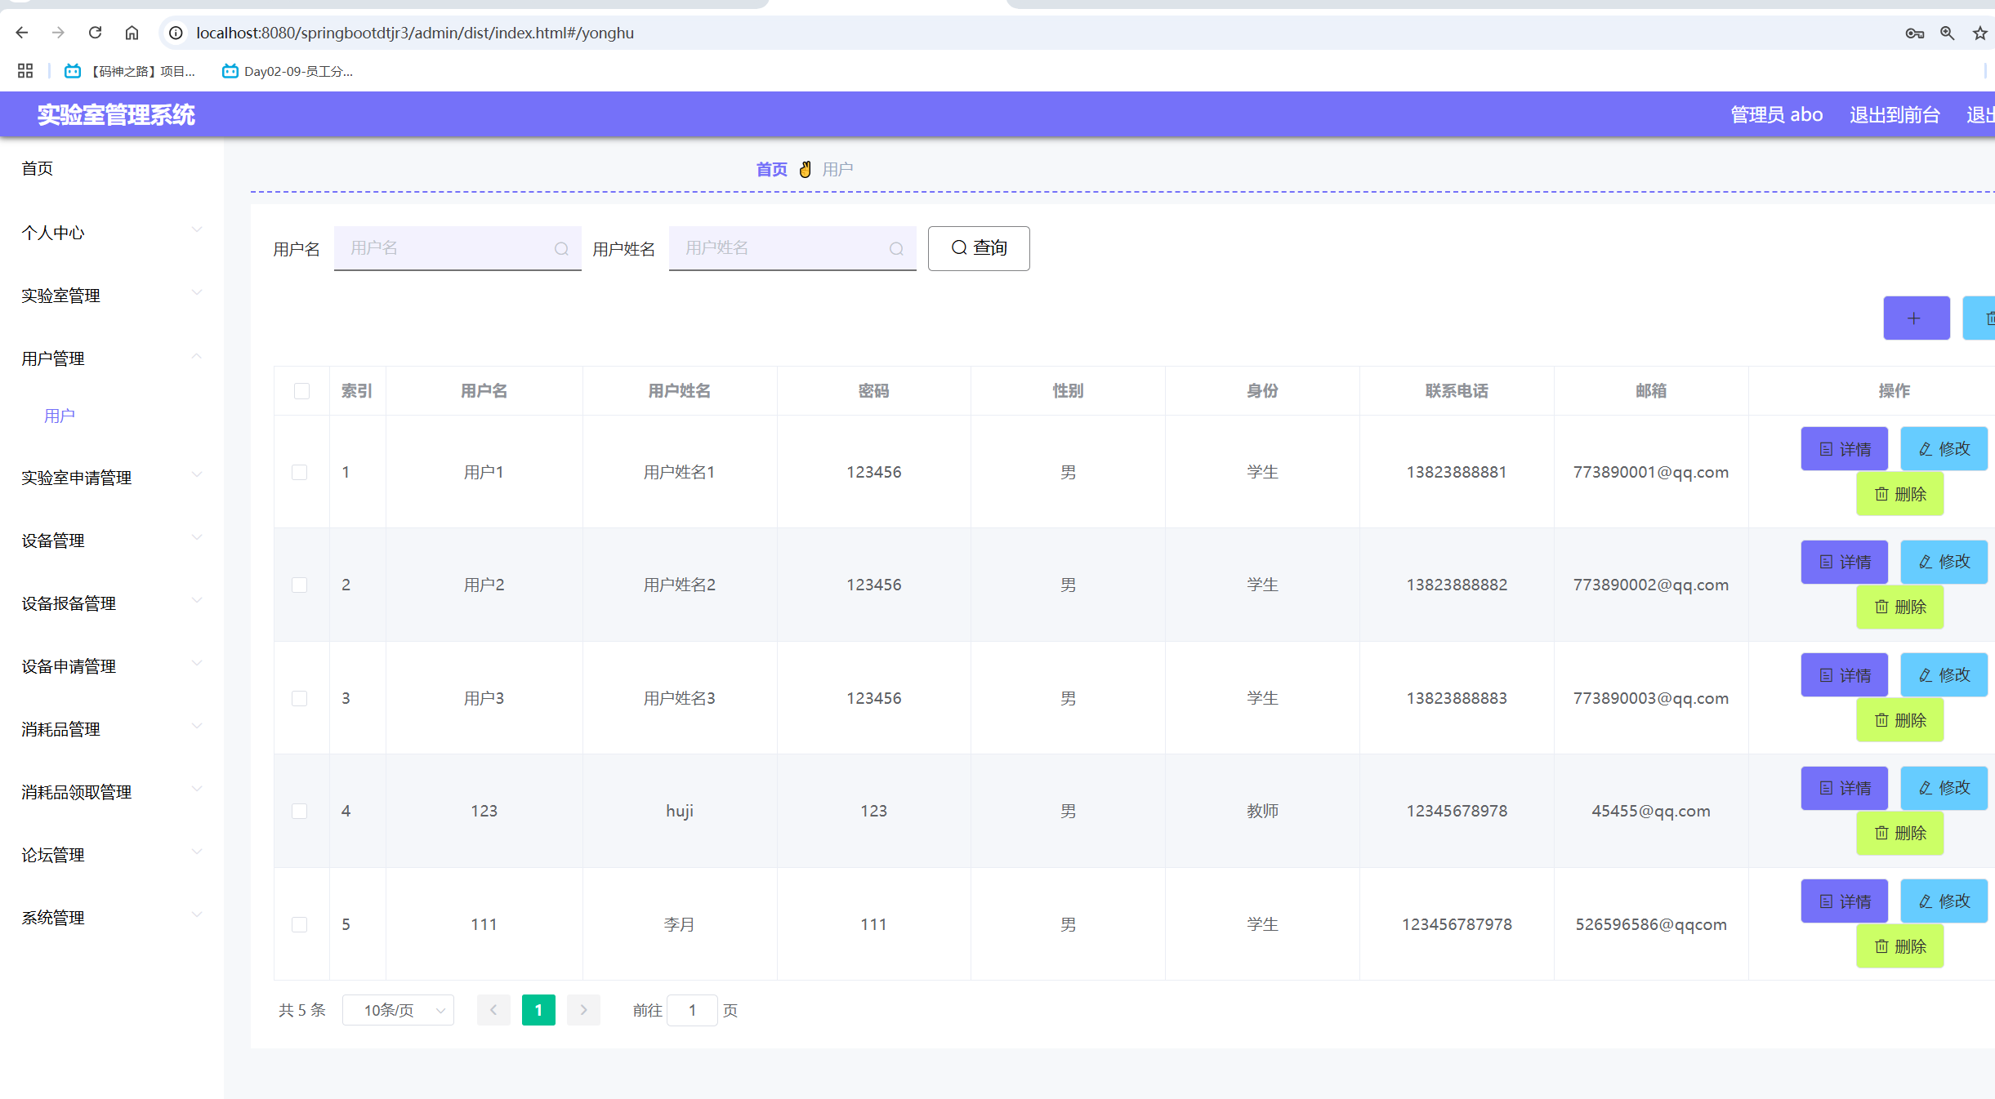Collapse 用户管理 sidebar menu
This screenshot has width=1995, height=1099.
coord(112,358)
